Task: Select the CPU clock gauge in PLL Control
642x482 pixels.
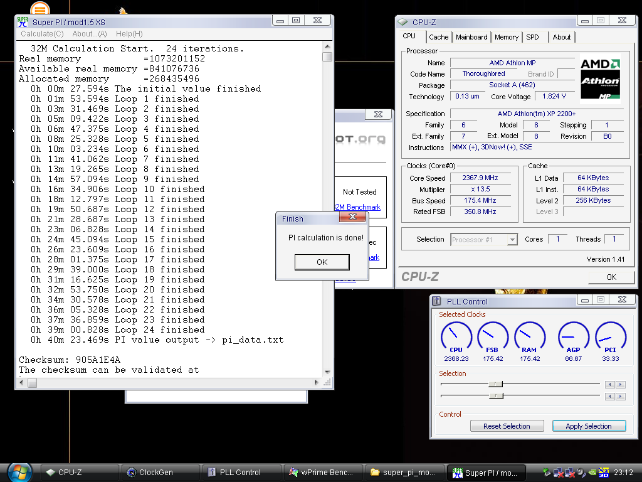Action: (x=456, y=337)
